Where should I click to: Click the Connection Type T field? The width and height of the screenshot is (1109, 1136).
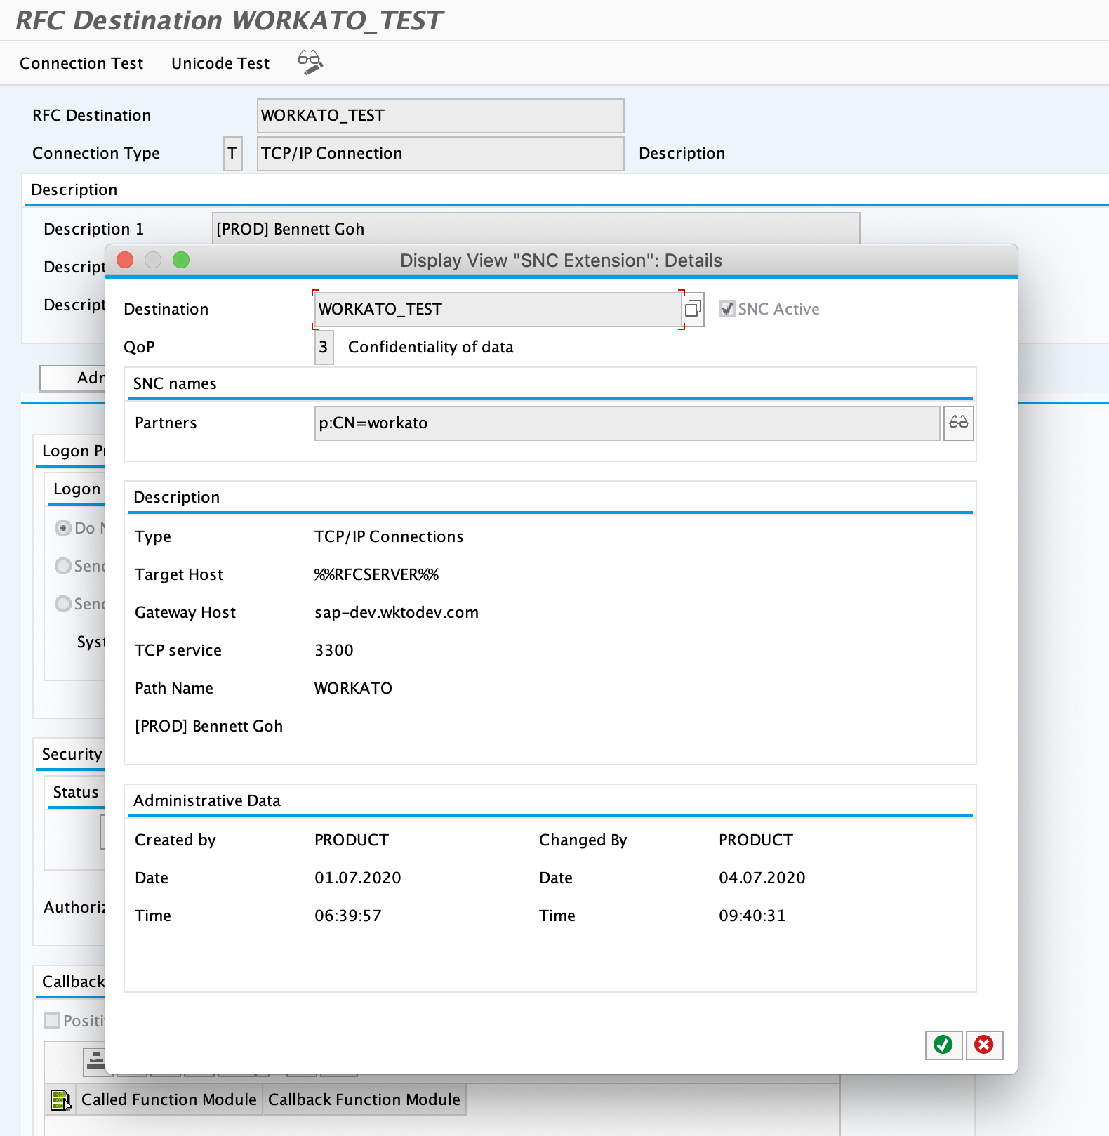pyautogui.click(x=232, y=153)
